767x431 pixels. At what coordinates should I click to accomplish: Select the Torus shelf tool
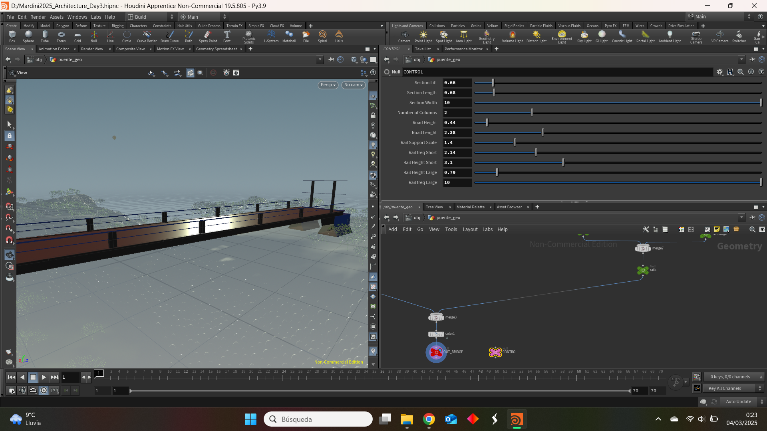[x=61, y=36]
